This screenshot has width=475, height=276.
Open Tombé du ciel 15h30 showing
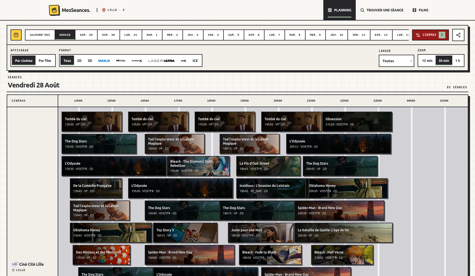tap(158, 122)
